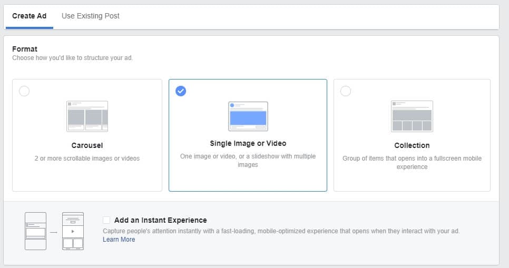The height and width of the screenshot is (268, 509).
Task: Click the Instant Experience phone mockup icon
Action: click(x=35, y=231)
